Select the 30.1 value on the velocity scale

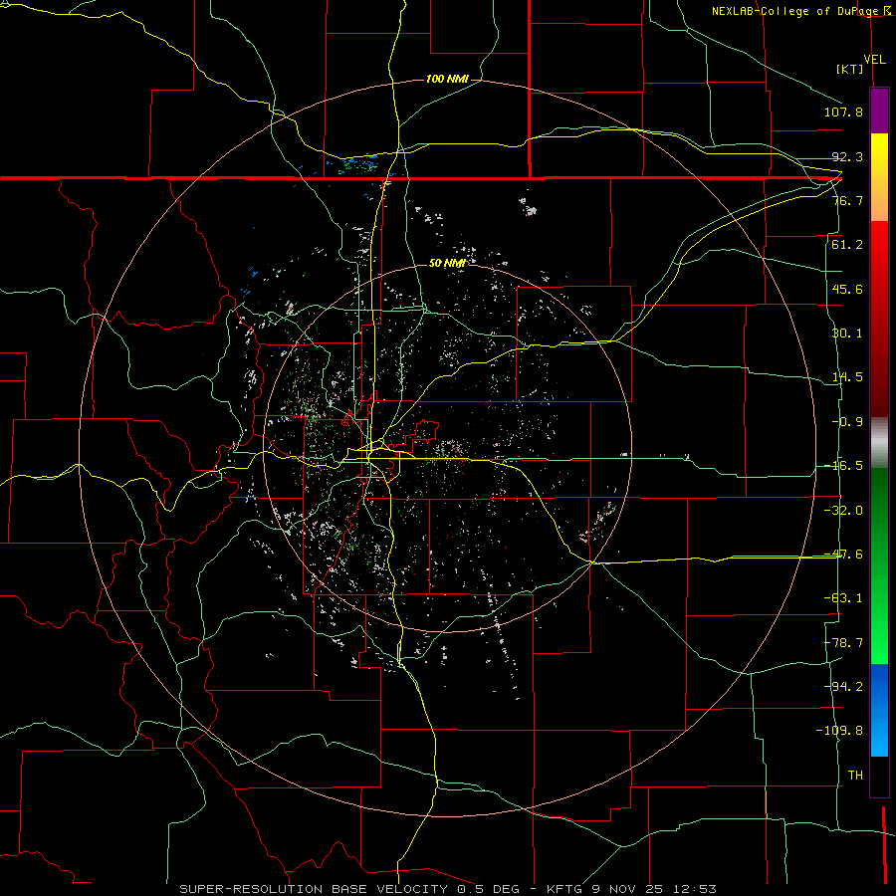(847, 334)
